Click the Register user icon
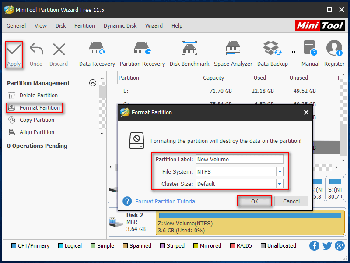The height and width of the screenshot is (263, 350). [334, 48]
